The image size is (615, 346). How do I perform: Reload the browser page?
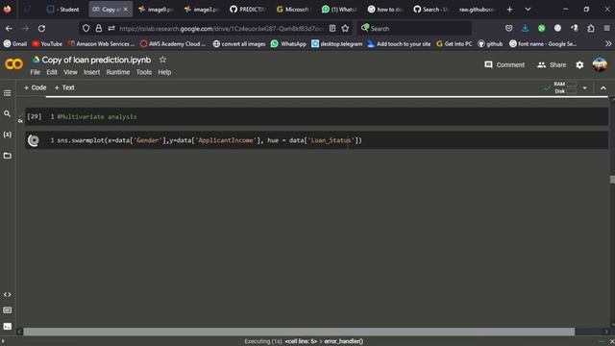pos(41,28)
